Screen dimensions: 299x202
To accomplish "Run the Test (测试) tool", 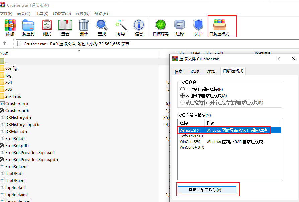I will coord(47,28).
